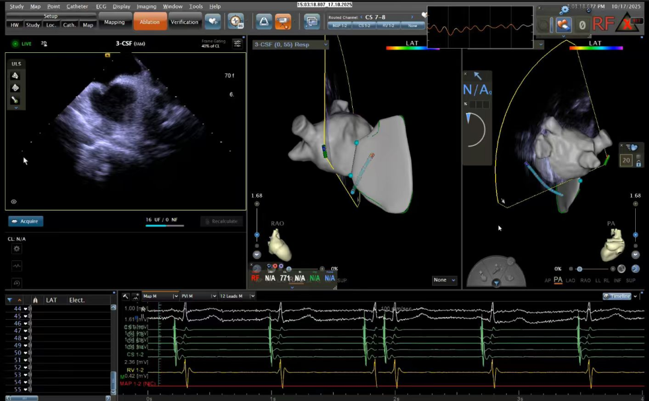Select the LAO view orientation label
This screenshot has height=401, width=649.
pyautogui.click(x=571, y=280)
